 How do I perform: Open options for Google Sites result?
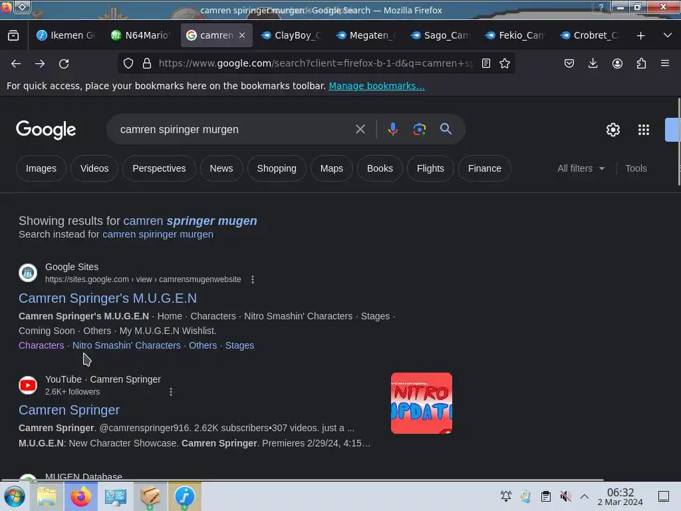coord(253,279)
